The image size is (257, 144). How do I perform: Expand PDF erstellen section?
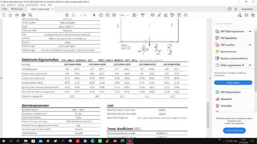250,45
